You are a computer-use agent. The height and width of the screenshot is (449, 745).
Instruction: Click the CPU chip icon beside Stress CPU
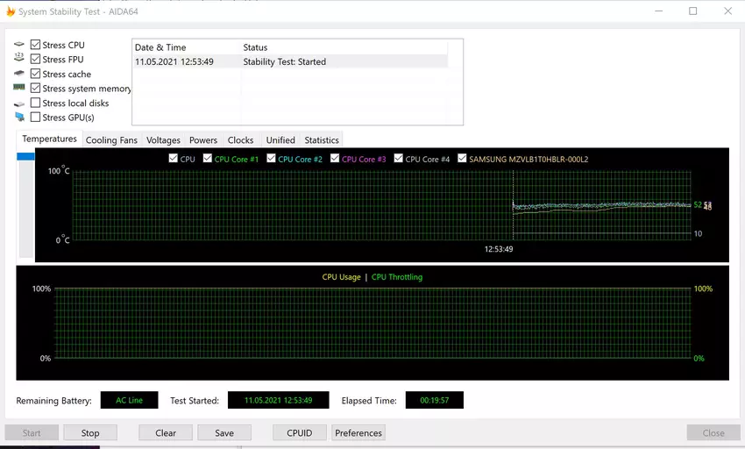[x=19, y=45]
